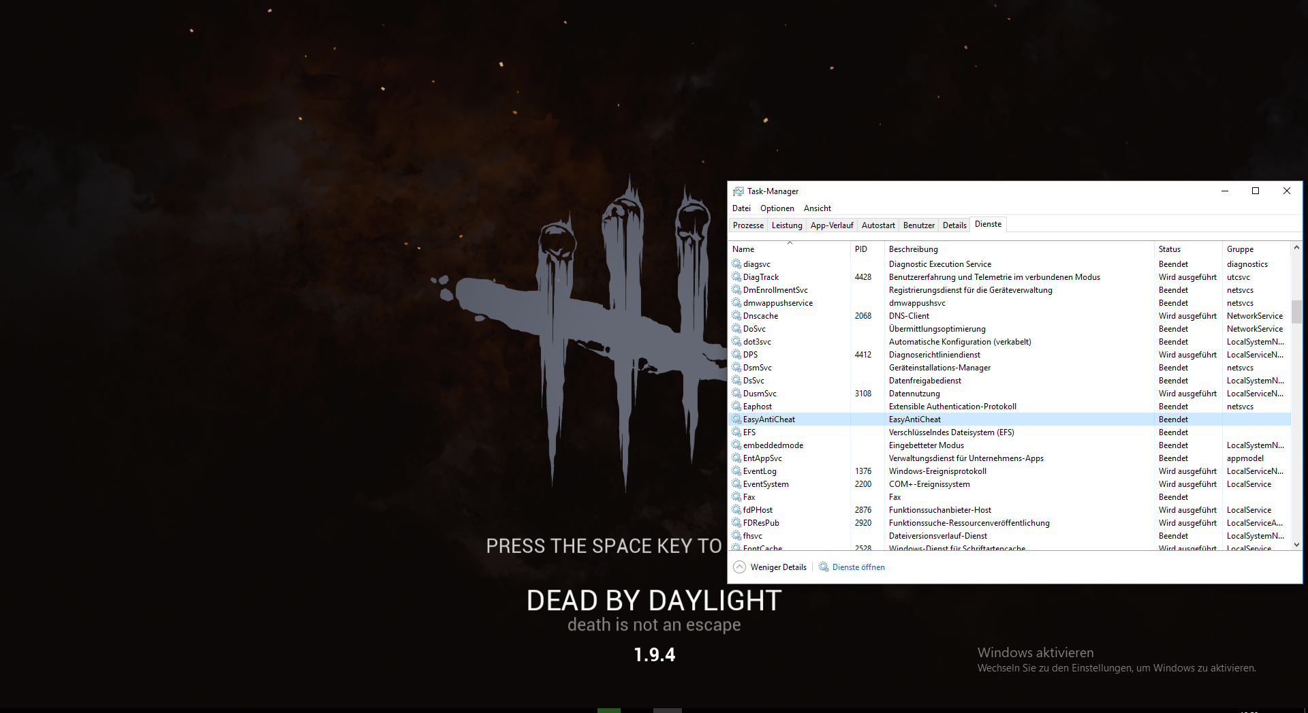Switch to the Details tab

pos(954,225)
